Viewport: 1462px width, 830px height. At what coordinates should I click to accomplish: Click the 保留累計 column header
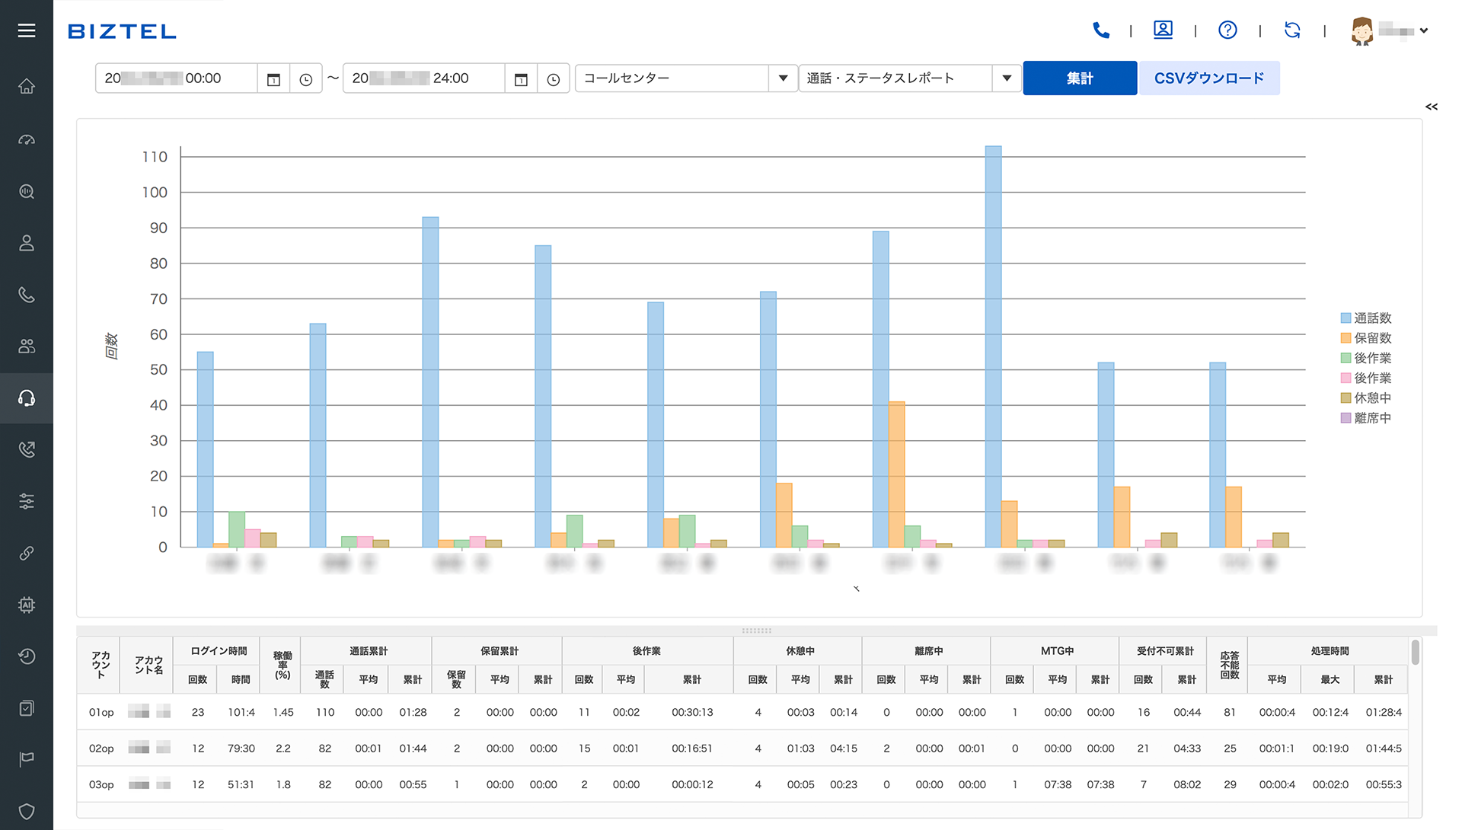499,651
